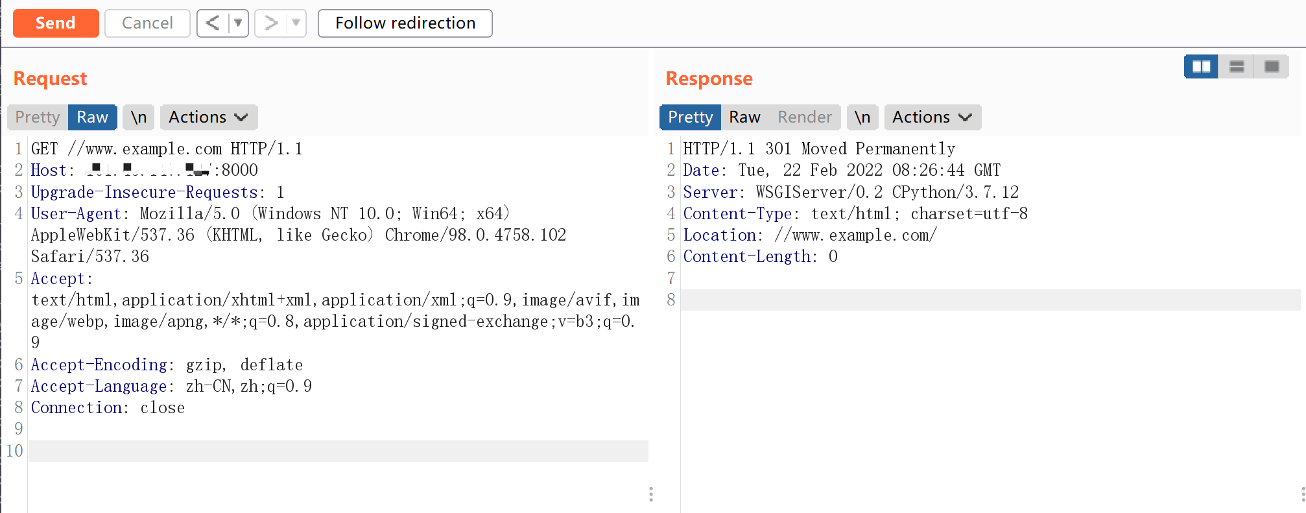
Task: Click the Cancel button
Action: 147,23
